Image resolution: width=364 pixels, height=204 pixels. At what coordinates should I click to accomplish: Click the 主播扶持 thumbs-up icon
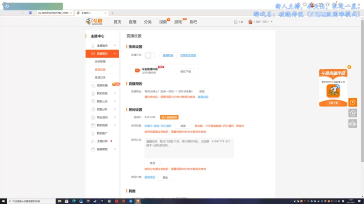tap(93, 141)
